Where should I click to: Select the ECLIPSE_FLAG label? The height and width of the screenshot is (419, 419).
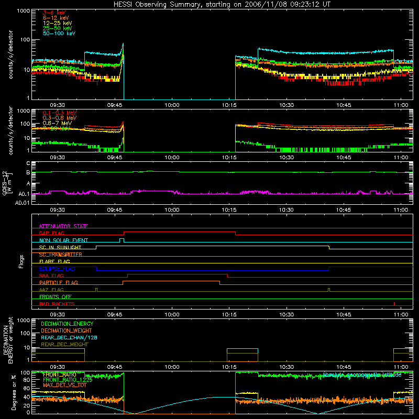click(x=57, y=269)
